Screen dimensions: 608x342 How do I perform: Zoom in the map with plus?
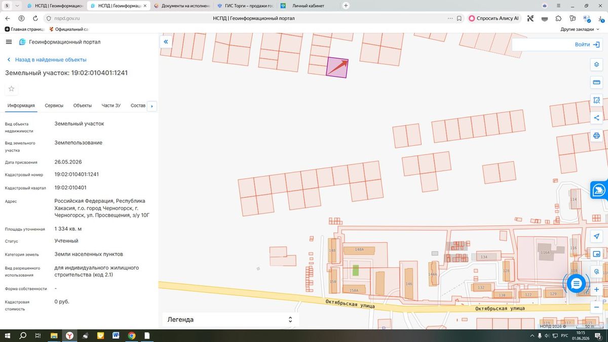click(596, 289)
